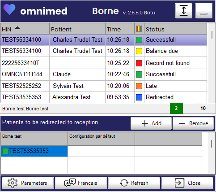Click time 10:20:06 cell

[x=120, y=86]
